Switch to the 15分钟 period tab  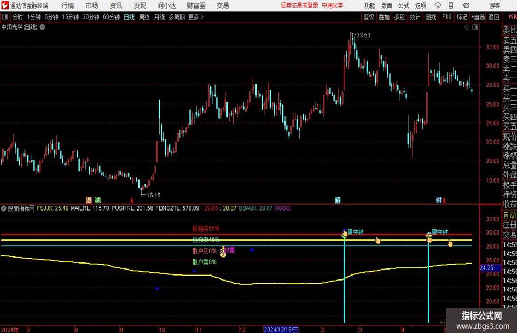(x=71, y=17)
